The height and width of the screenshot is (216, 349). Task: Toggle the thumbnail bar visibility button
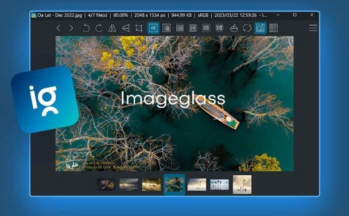(260, 28)
